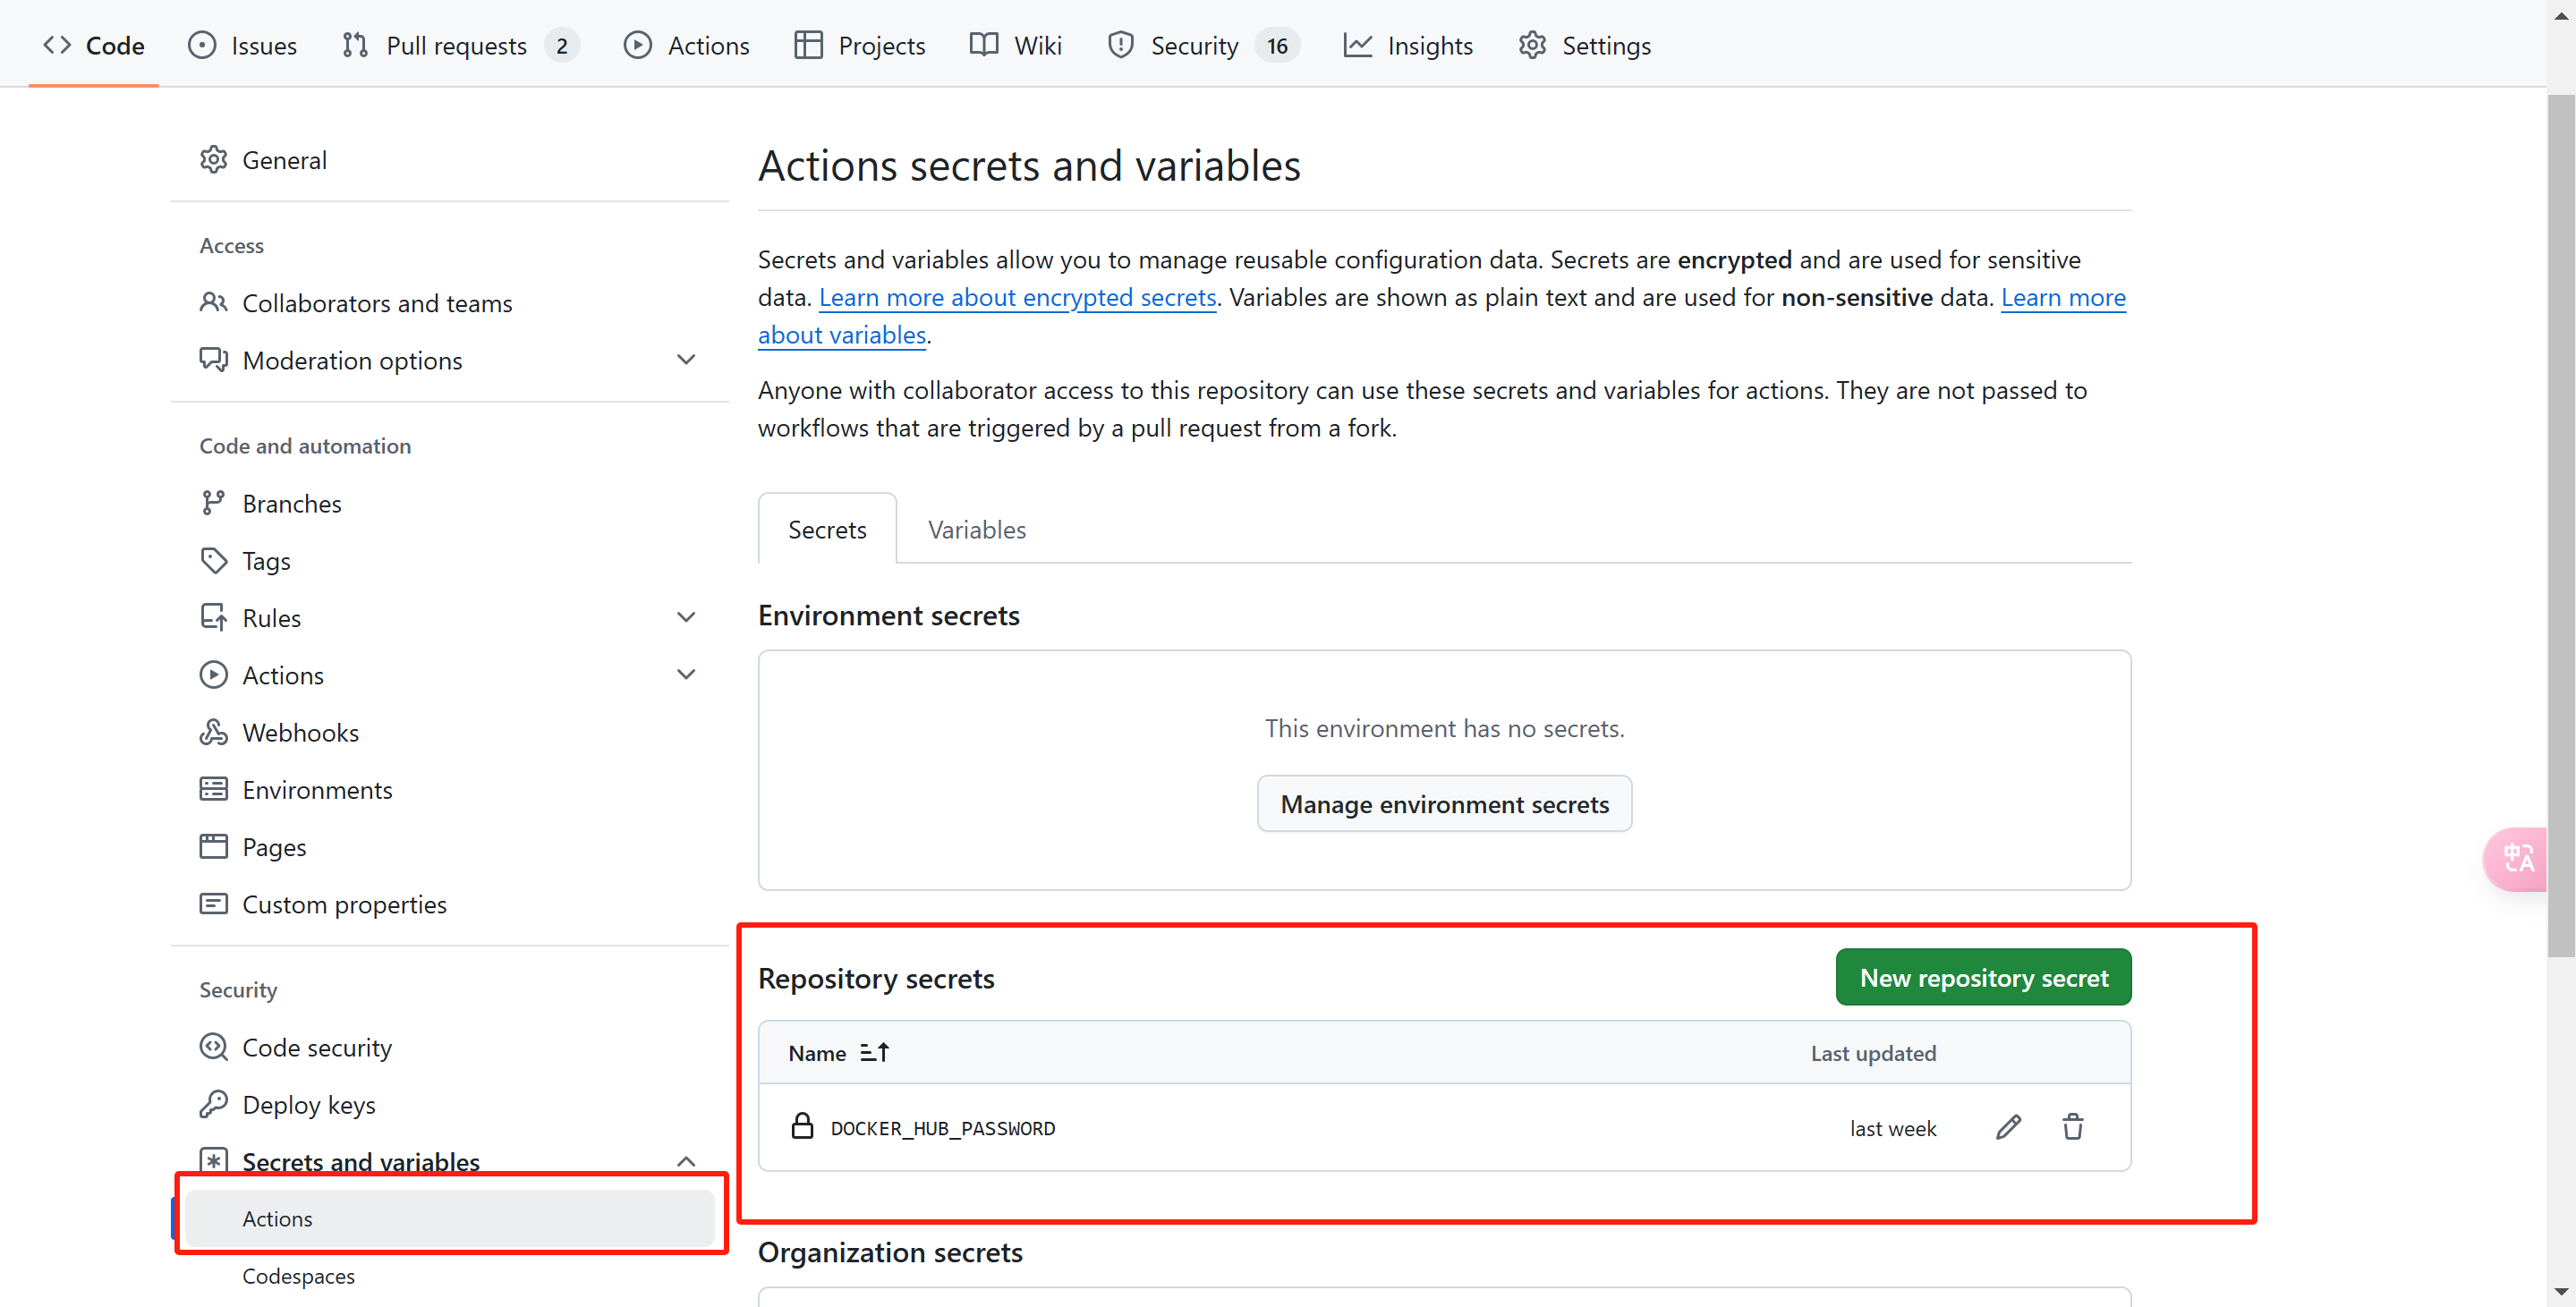Open Deploy keys in sidebar
The height and width of the screenshot is (1307, 2576).
308,1104
